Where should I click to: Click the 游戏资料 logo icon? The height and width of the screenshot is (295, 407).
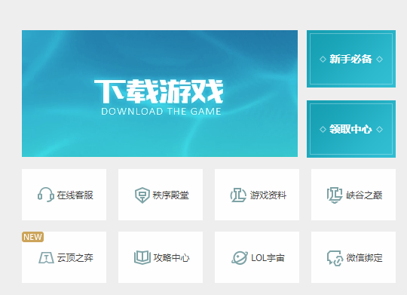(238, 195)
